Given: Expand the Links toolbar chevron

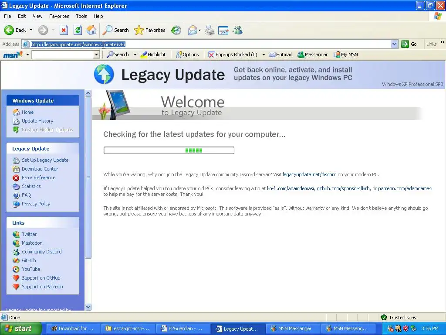Looking at the screenshot, I should 443,42.
